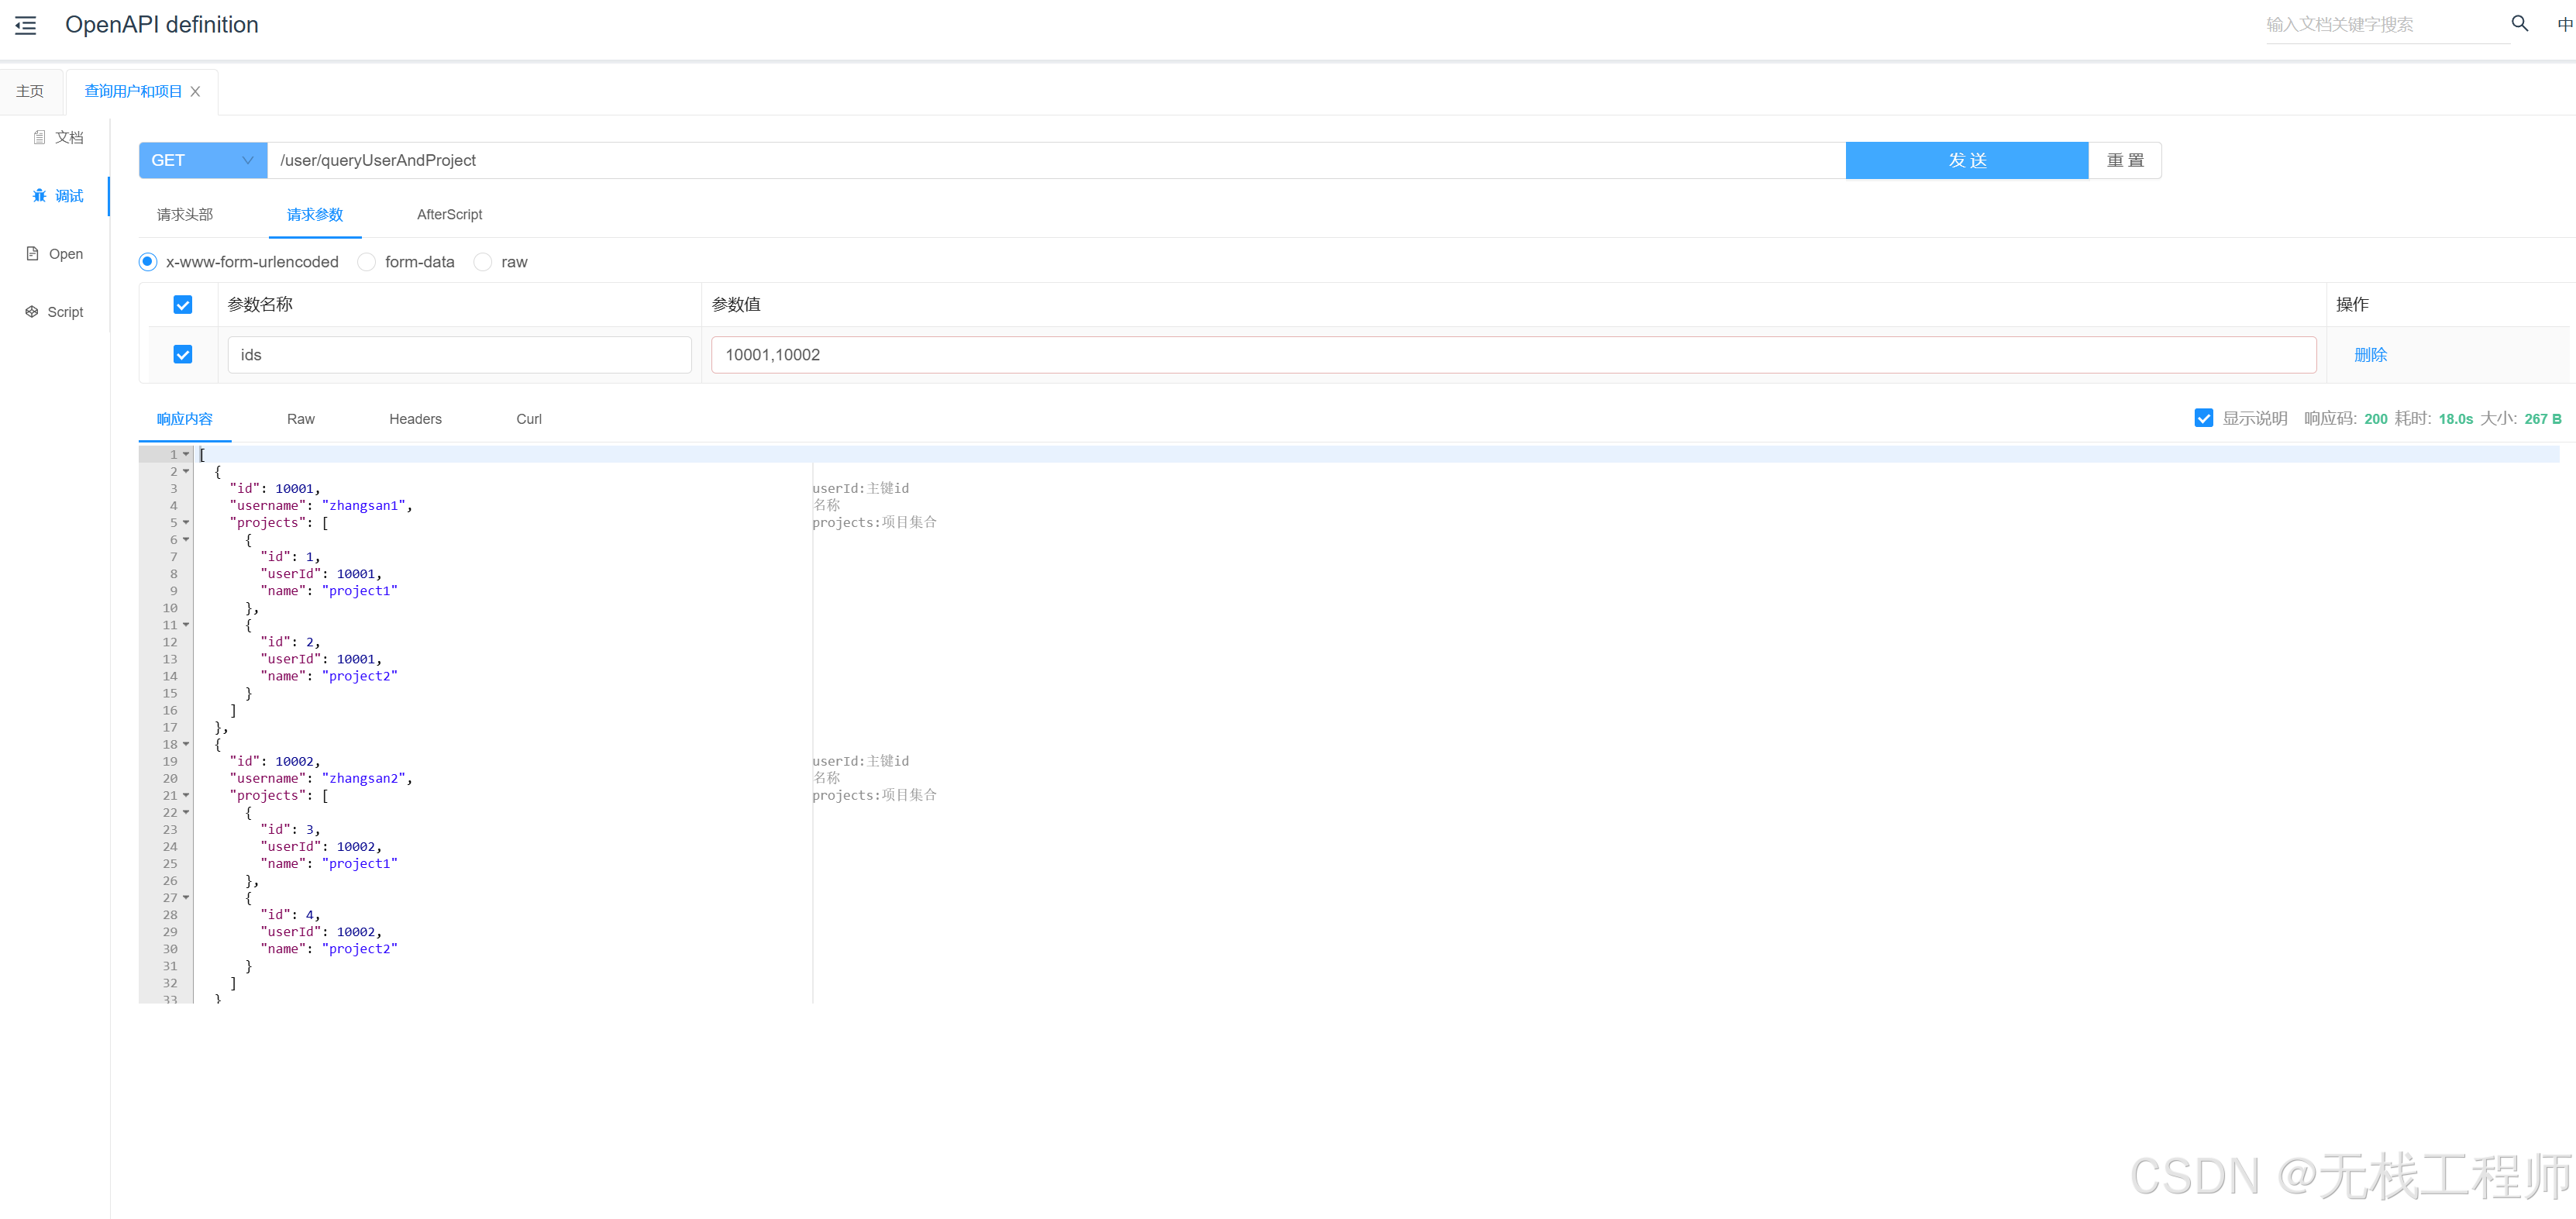This screenshot has width=2576, height=1219.
Task: Click the 删除 delete link
Action: point(2369,355)
